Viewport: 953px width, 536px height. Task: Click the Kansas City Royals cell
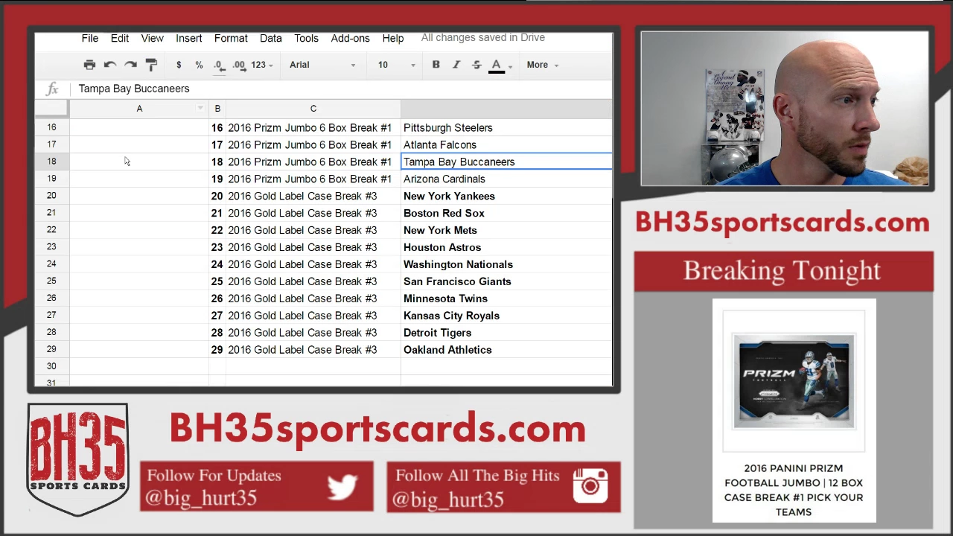(506, 316)
